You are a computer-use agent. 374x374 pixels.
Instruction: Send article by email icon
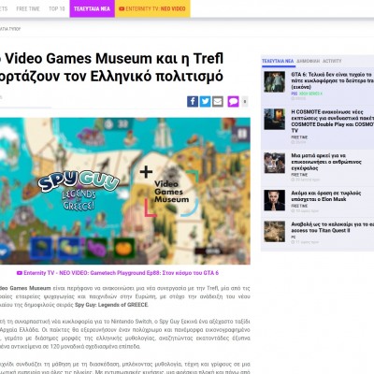point(218,102)
